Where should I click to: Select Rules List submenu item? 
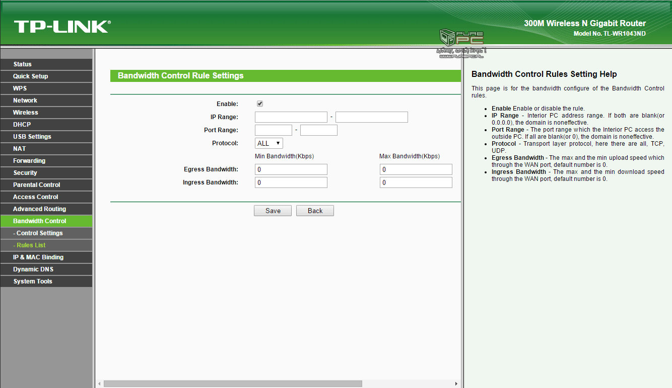pyautogui.click(x=46, y=245)
